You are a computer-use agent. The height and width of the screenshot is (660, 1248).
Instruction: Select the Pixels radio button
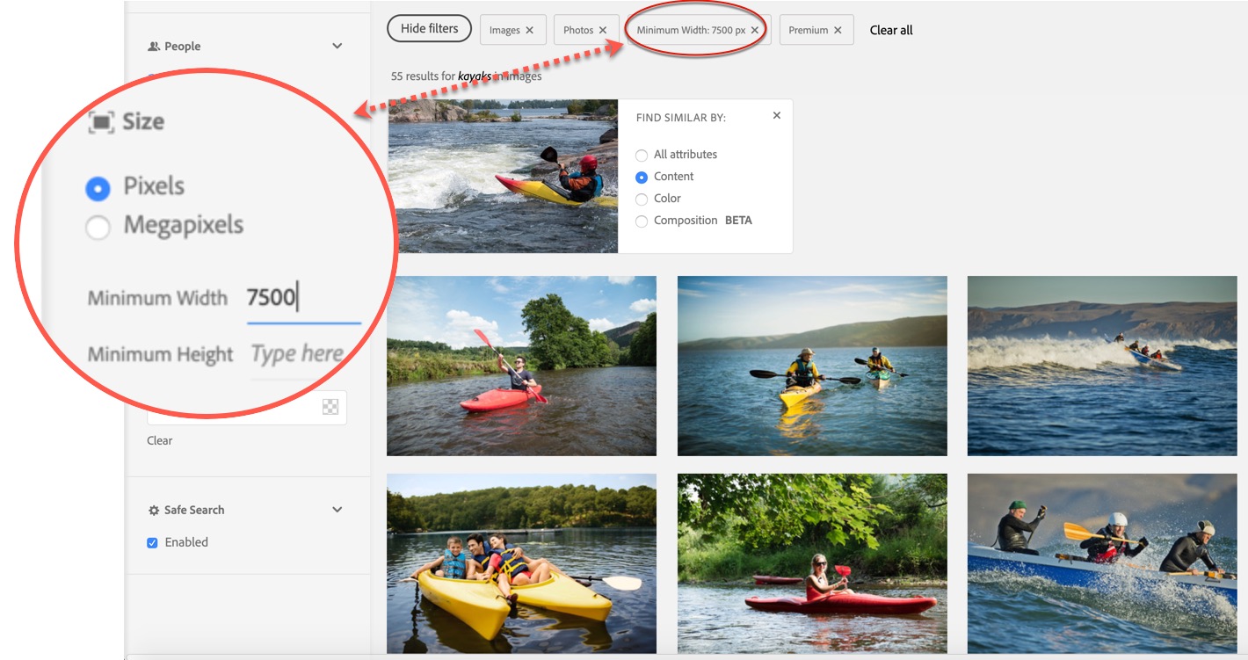pyautogui.click(x=98, y=188)
